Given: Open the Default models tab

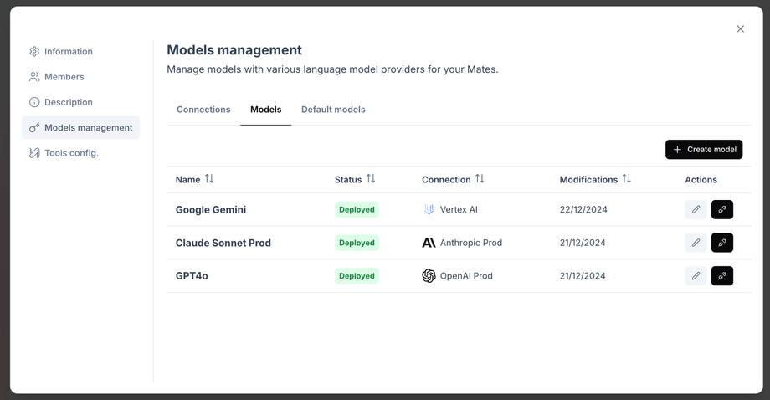Looking at the screenshot, I should tap(333, 110).
